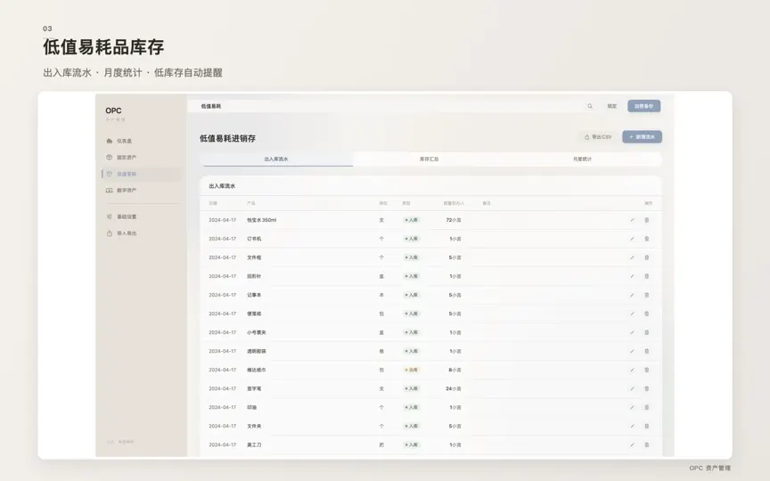Delete the 文件夹 row trash icon
The height and width of the screenshot is (481, 770).
pos(647,426)
